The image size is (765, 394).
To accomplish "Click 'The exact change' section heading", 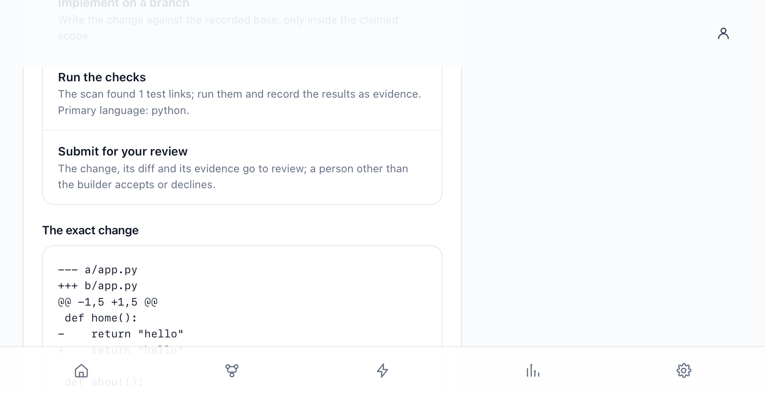I will (90, 230).
